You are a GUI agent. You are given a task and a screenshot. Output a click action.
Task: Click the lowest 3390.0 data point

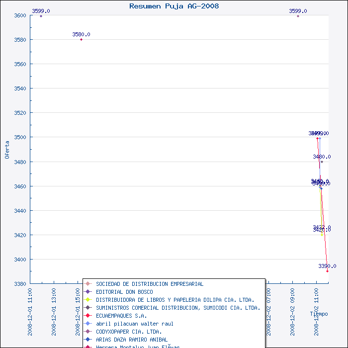click(327, 271)
